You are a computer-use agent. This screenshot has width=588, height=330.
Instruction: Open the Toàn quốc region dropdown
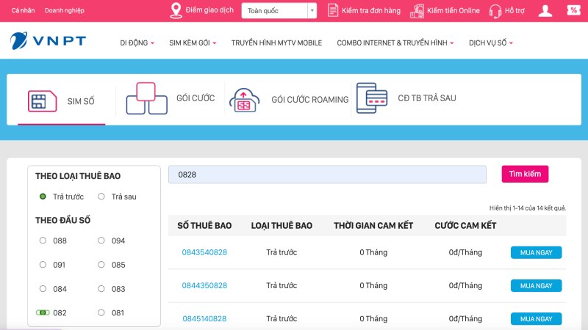point(279,10)
